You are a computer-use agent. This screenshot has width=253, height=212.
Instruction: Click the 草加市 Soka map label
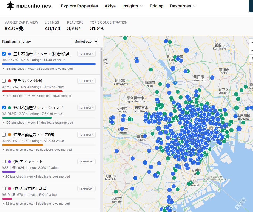click(224, 71)
